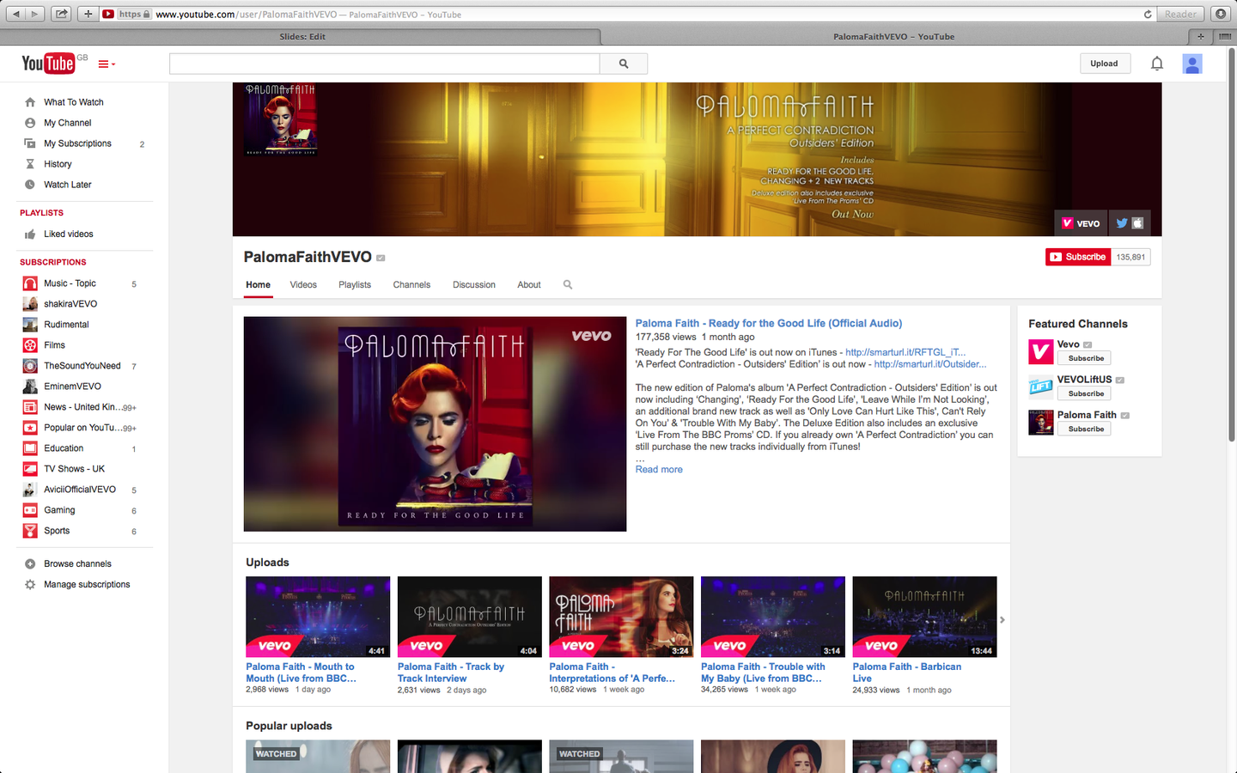Open Barbican Live video title
This screenshot has width=1237, height=773.
click(x=907, y=673)
